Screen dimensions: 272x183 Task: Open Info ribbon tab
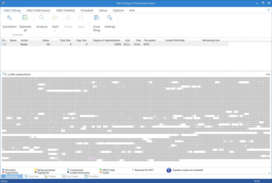click(132, 10)
